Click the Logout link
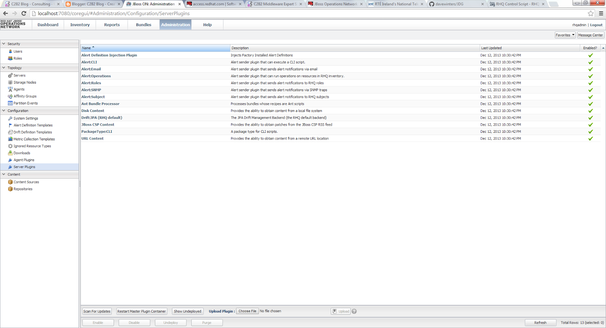The height and width of the screenshot is (328, 606). [596, 25]
